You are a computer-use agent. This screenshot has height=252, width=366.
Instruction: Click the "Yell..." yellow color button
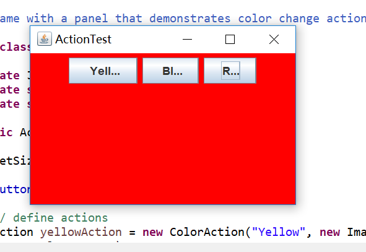[103, 71]
